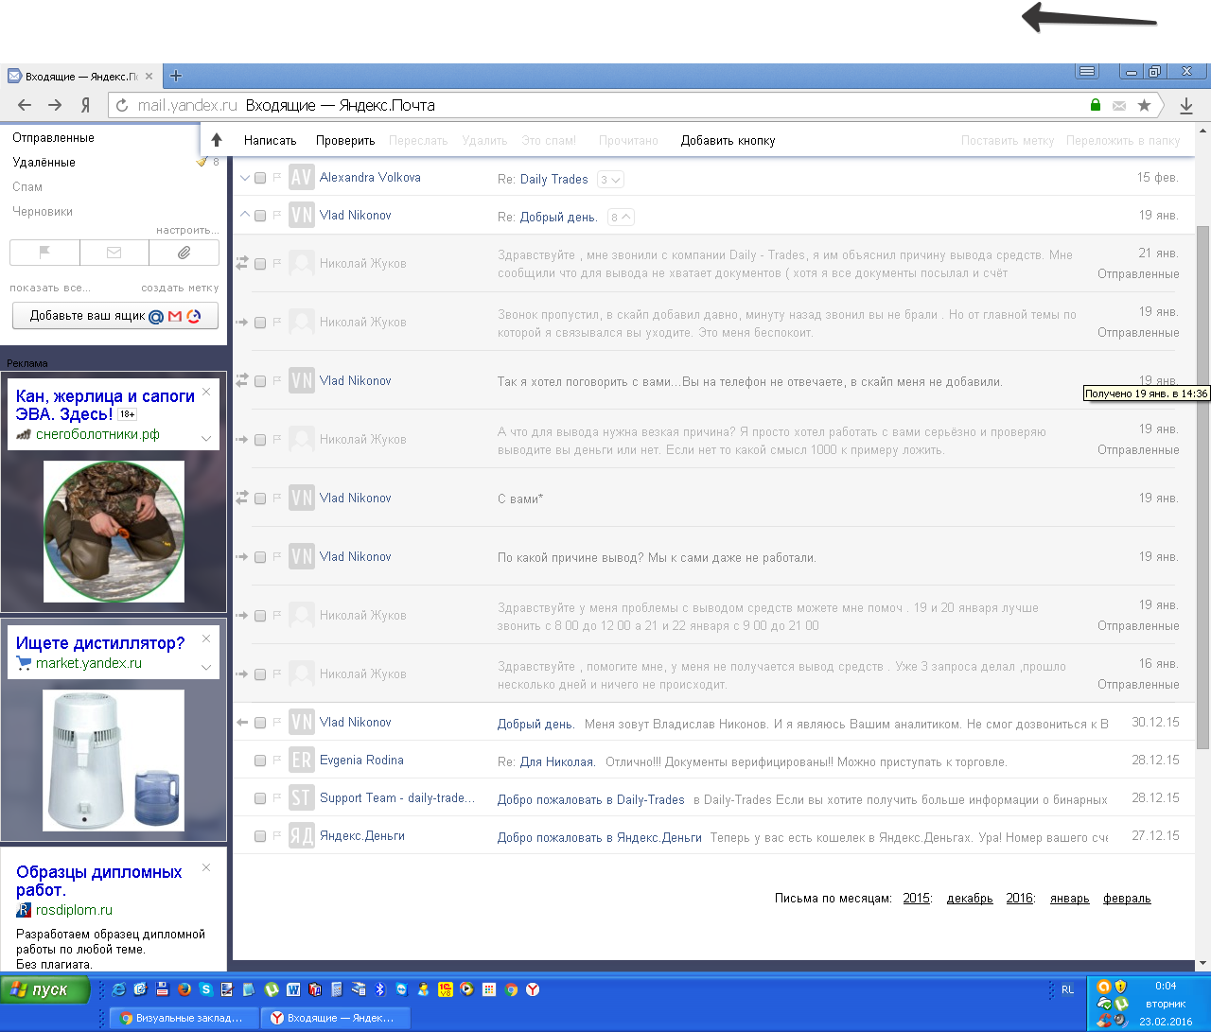
Task: Click the flagged messages filter icon
Action: 44,253
